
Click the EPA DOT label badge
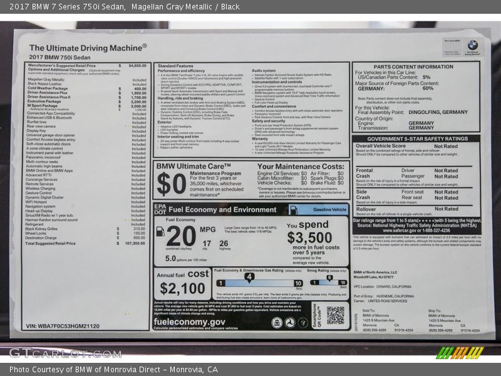[x=160, y=209]
